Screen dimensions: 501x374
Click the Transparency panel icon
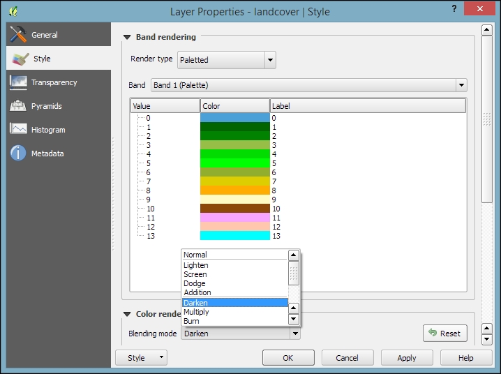(18, 82)
